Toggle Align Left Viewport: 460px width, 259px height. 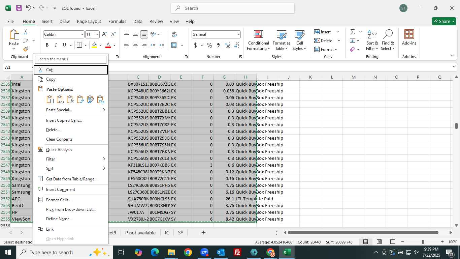(127, 45)
